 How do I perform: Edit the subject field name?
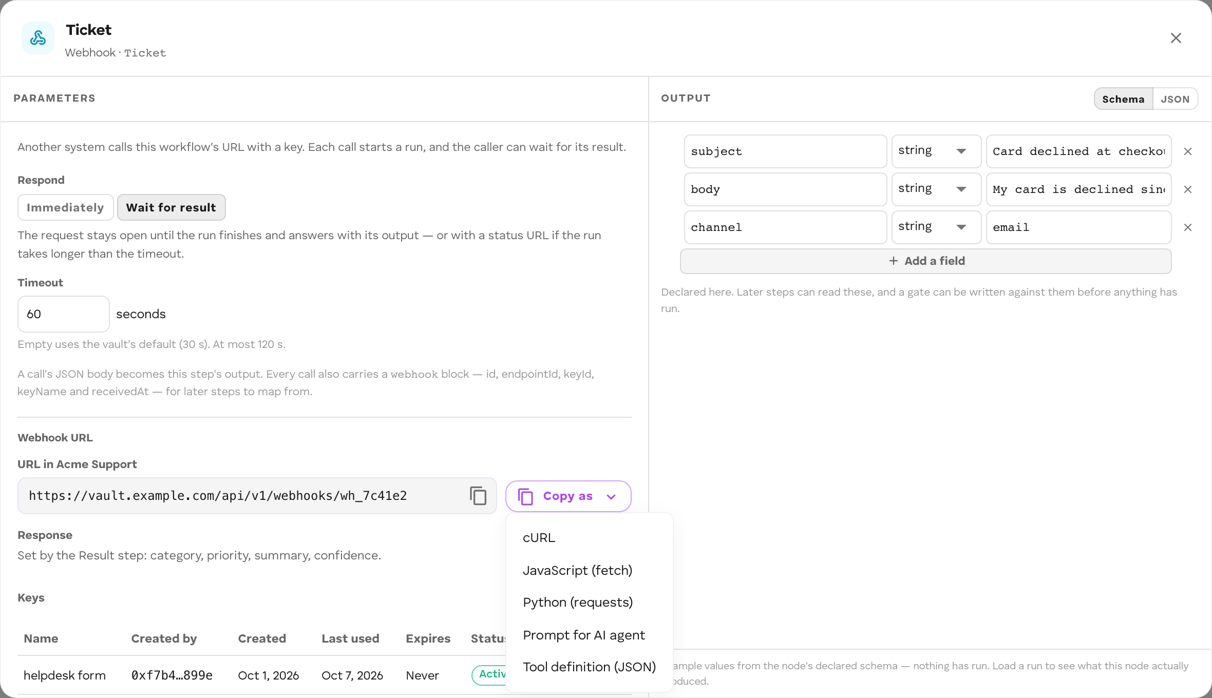coord(785,151)
